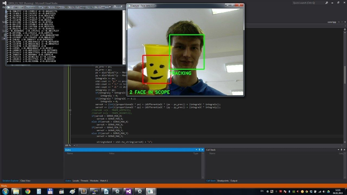The height and width of the screenshot is (195, 347).
Task: Switch to PuTTY in the taskbar
Action: 95,191
